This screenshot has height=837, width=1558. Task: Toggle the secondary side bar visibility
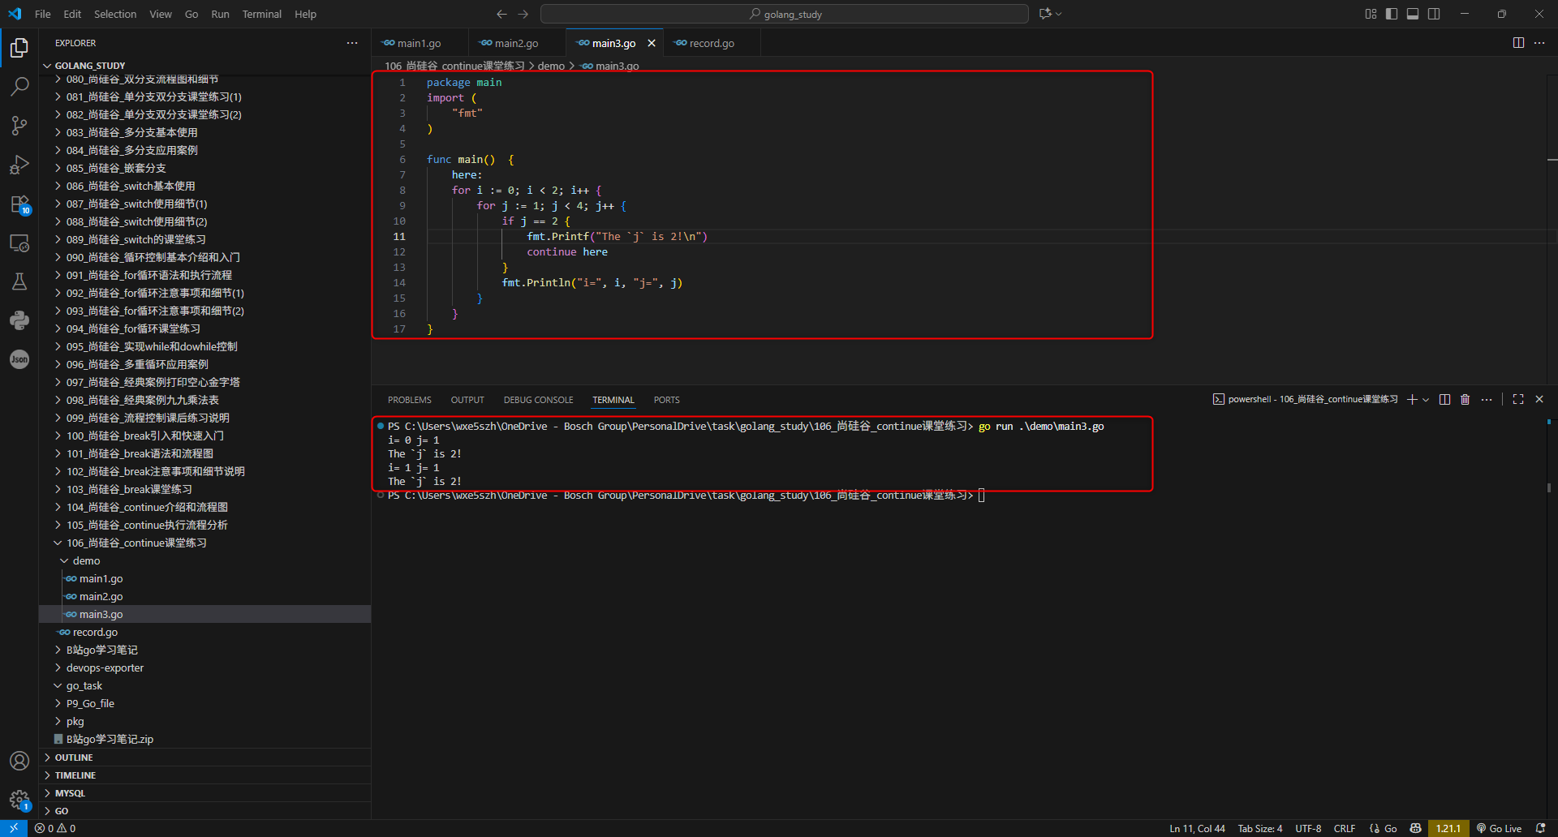point(1434,14)
